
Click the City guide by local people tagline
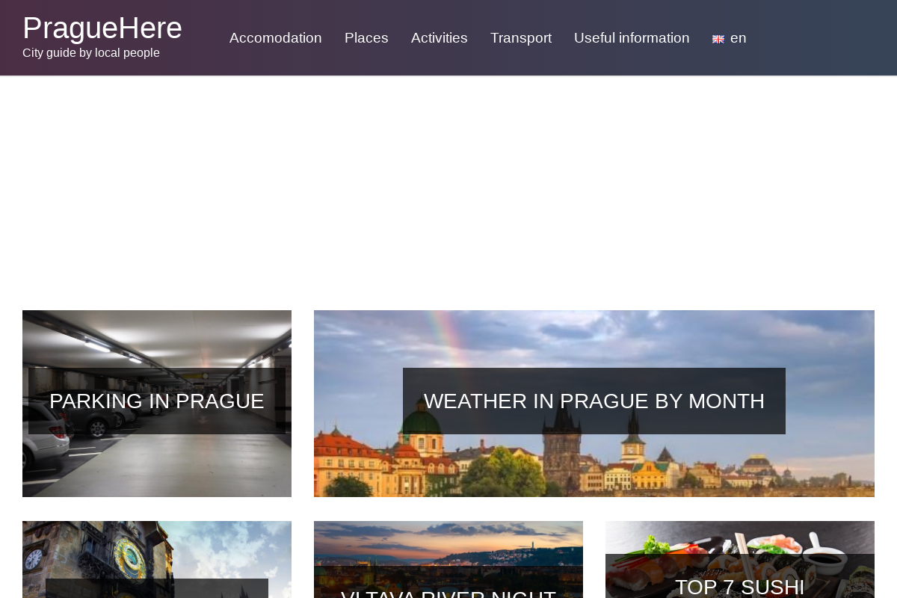coord(90,52)
